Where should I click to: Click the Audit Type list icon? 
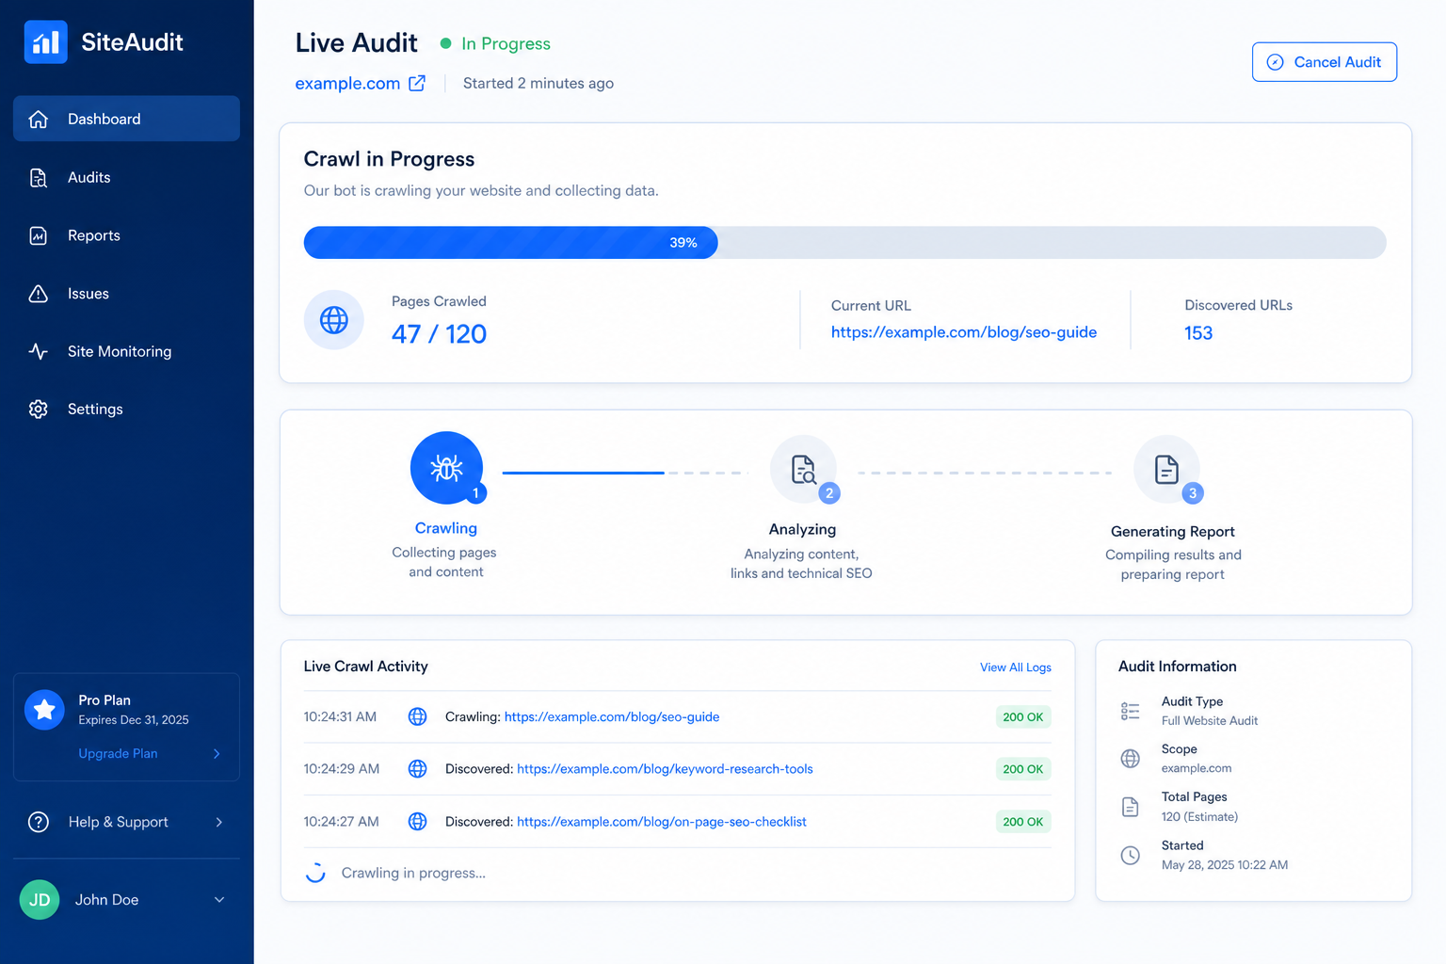coord(1131,711)
